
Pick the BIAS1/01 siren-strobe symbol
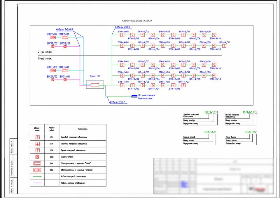coord(65,80)
